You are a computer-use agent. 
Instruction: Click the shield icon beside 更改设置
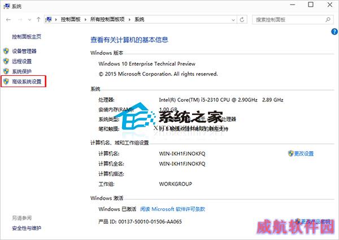pyautogui.click(x=291, y=153)
